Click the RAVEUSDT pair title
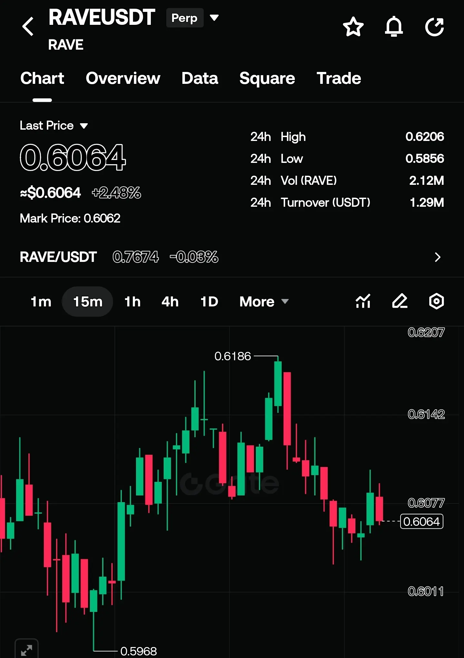The width and height of the screenshot is (464, 658). point(102,17)
